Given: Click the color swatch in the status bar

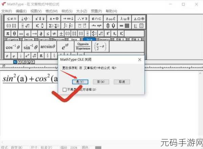Looking at the screenshot, I should click(x=98, y=148).
